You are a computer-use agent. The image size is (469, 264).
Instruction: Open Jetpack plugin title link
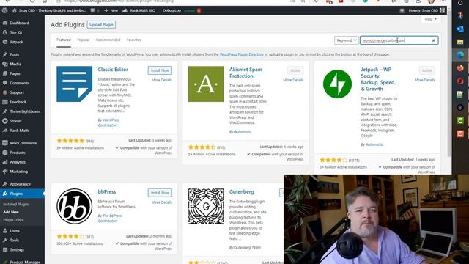click(378, 79)
